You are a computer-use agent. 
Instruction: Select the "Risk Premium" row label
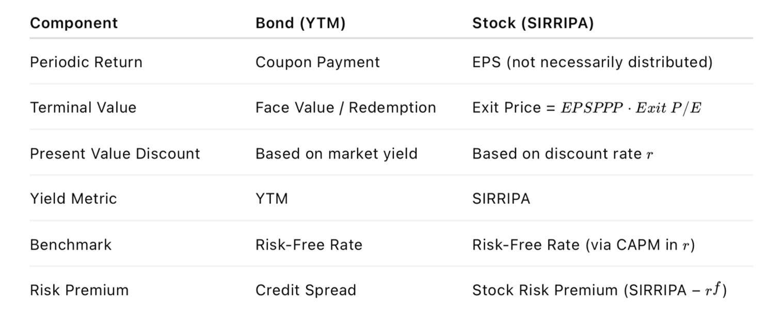(x=79, y=290)
